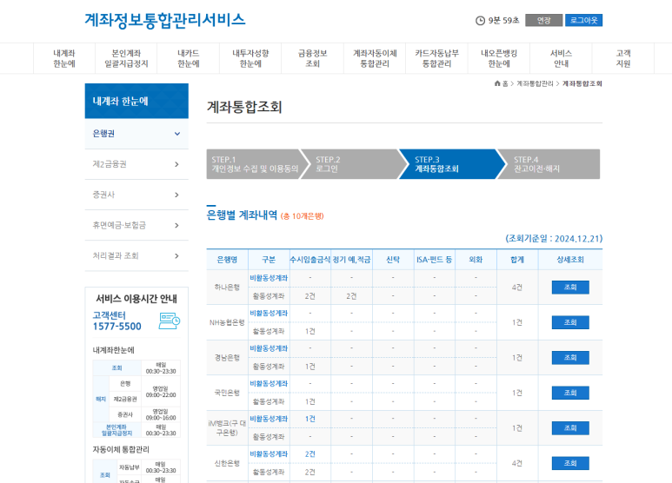Click 비활동성계좌 link in iM뱅크 row
Viewport: 672px width, 483px height.
[269, 419]
